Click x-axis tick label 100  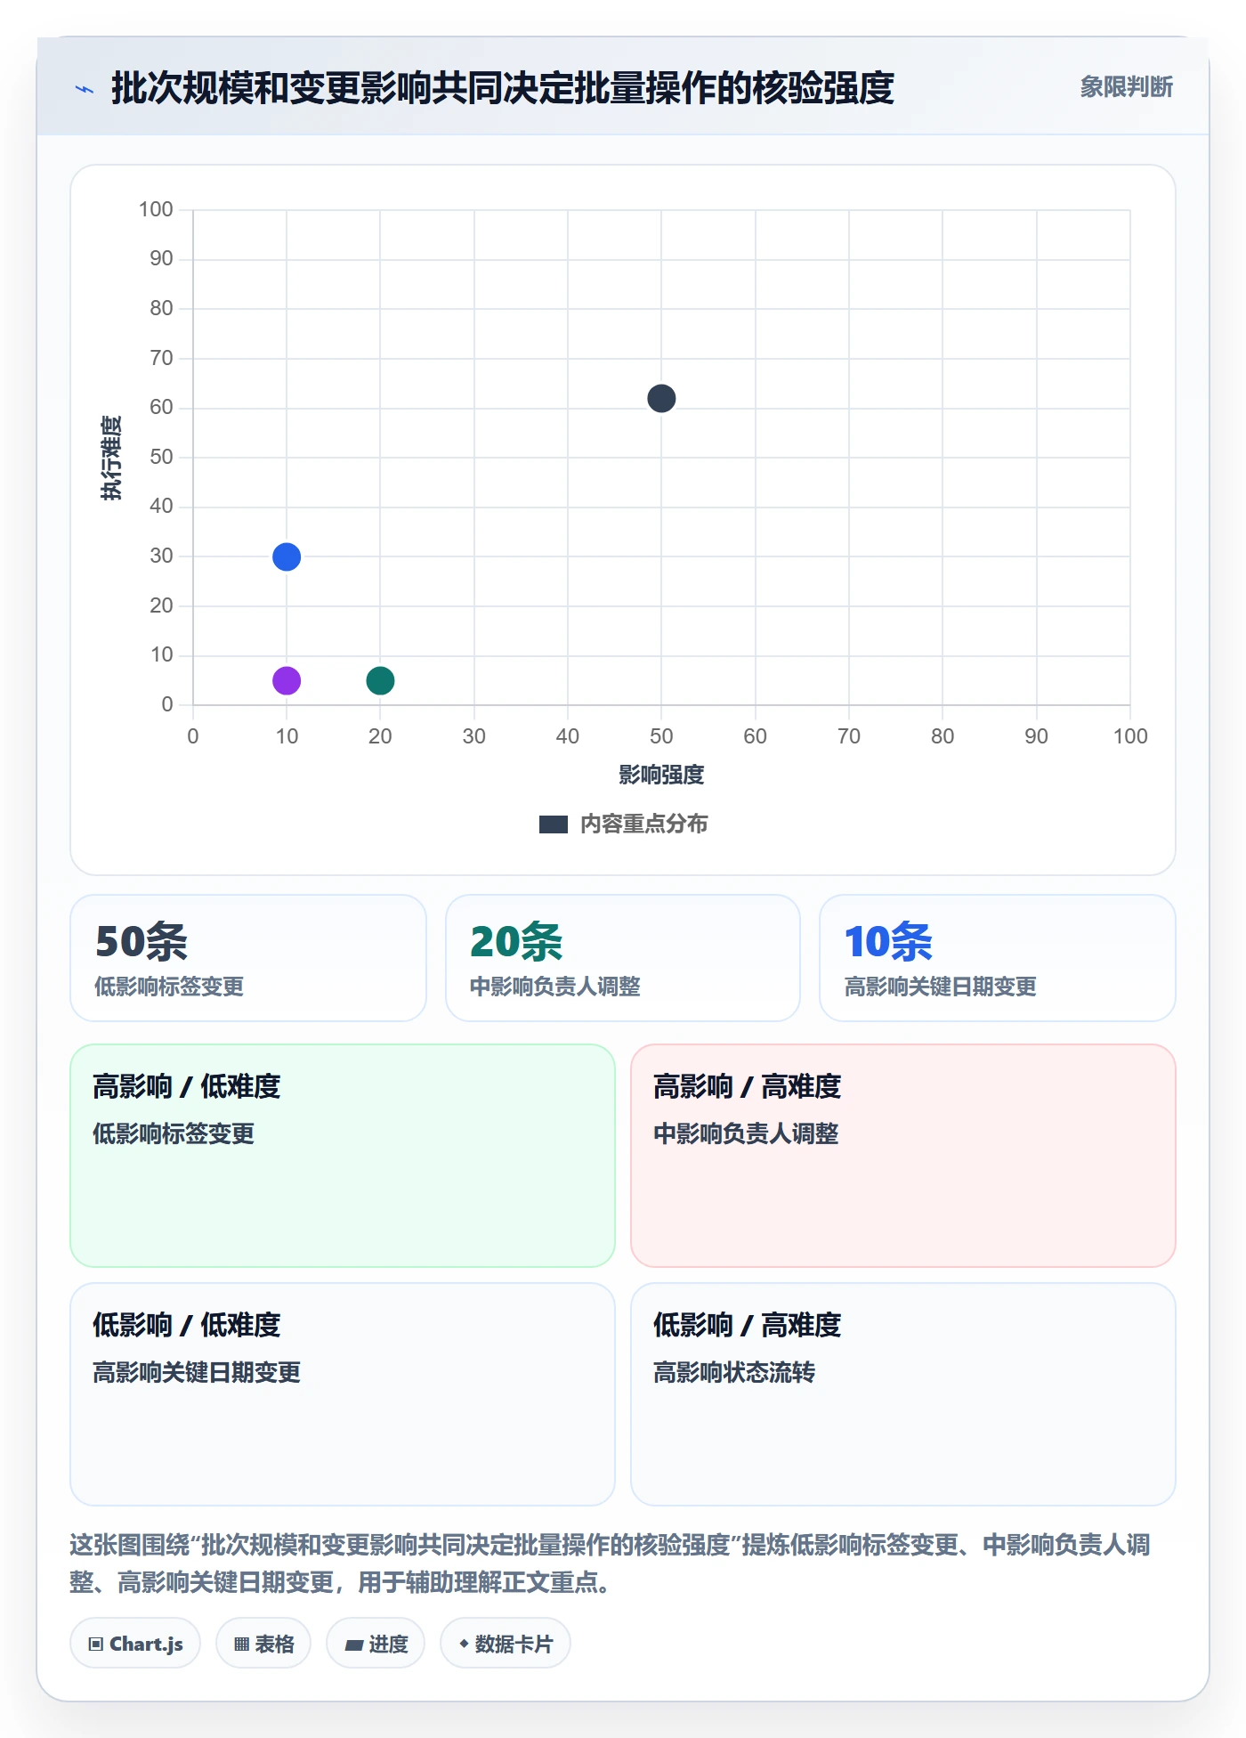click(x=1130, y=736)
